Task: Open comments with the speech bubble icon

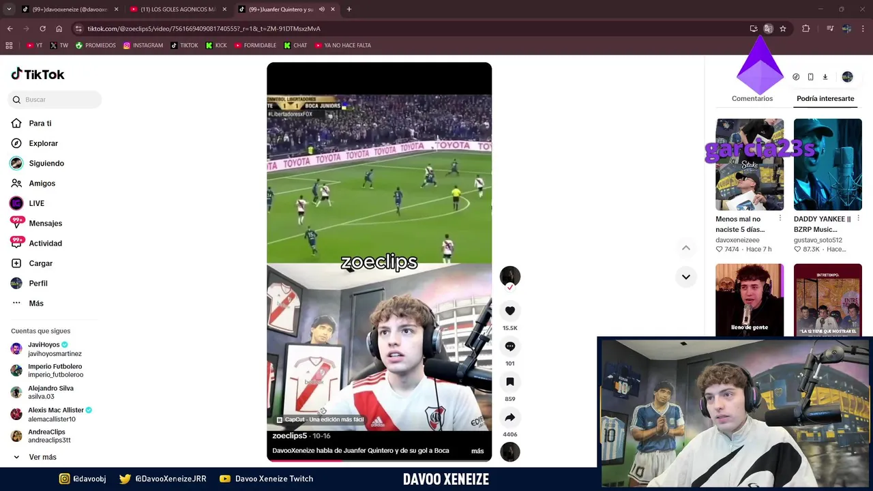Action: [509, 346]
